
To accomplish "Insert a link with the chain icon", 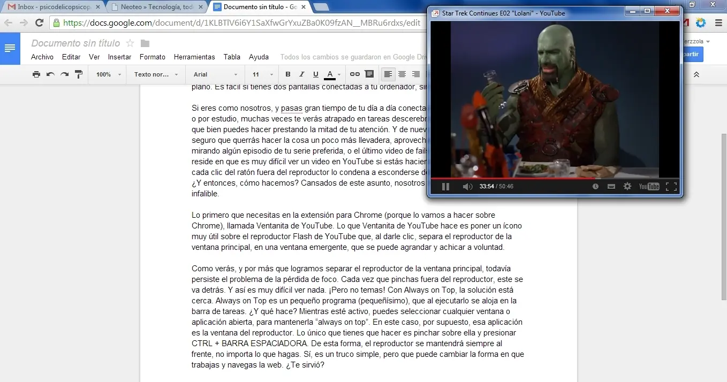I will click(x=354, y=74).
